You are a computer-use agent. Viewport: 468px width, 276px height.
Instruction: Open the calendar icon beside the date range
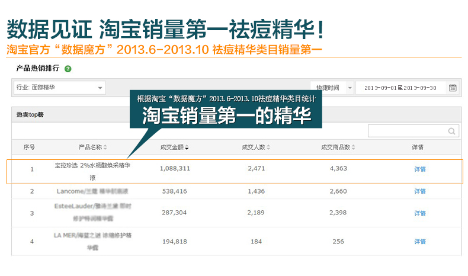(x=453, y=88)
